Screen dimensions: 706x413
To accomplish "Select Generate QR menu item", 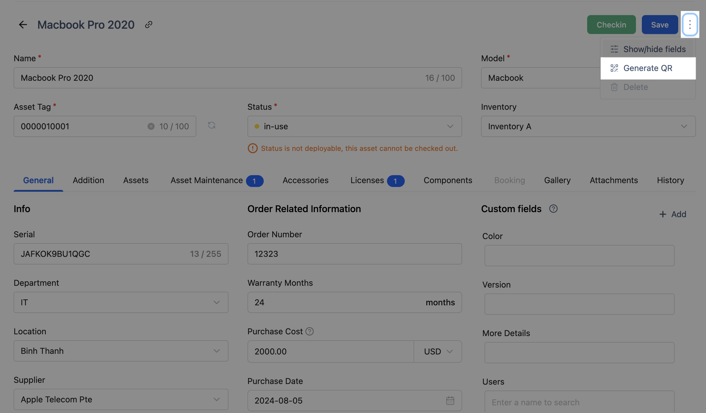I will click(647, 68).
